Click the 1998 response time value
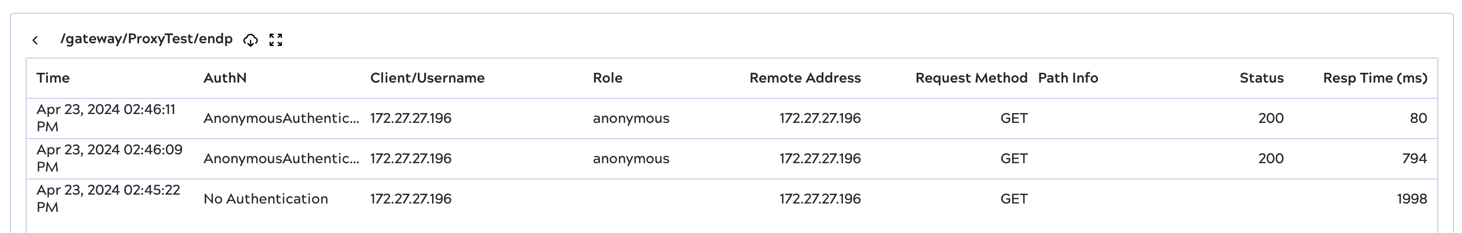 pyautogui.click(x=1412, y=199)
